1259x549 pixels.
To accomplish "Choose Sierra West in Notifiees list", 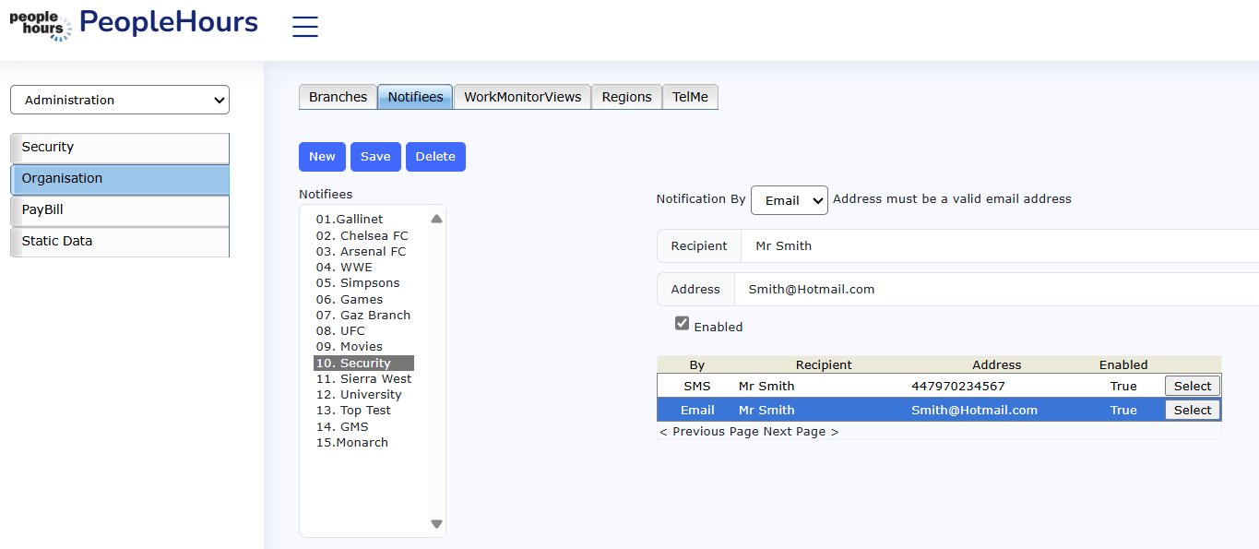I will [x=364, y=379].
